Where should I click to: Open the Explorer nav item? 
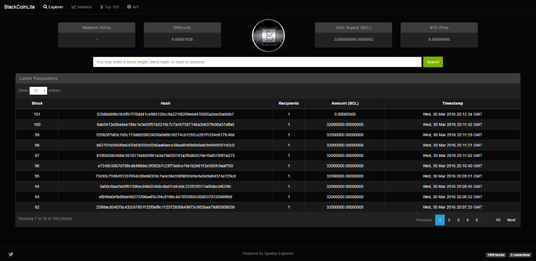[53, 7]
